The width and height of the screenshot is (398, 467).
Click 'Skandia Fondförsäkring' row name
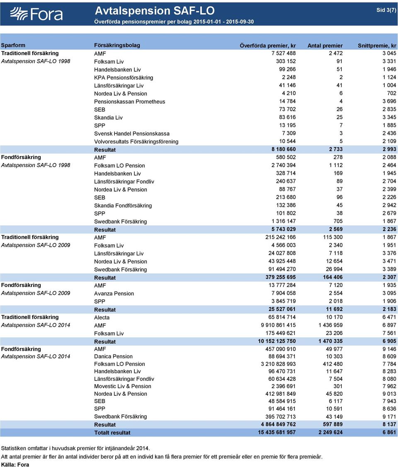coord(123,206)
